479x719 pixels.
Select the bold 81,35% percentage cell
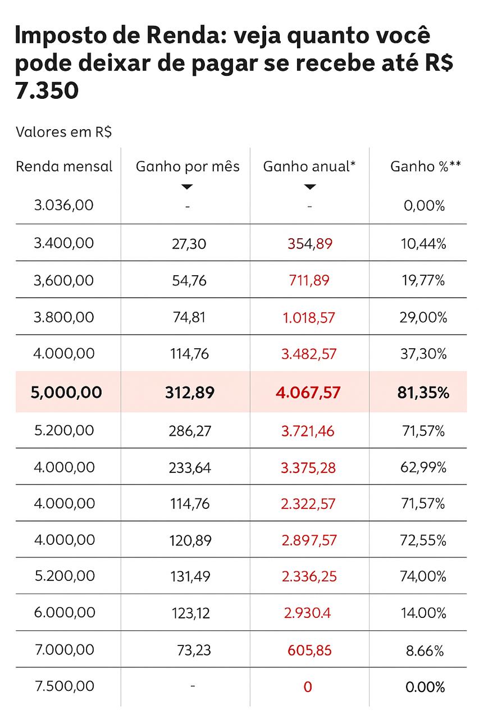click(x=423, y=393)
